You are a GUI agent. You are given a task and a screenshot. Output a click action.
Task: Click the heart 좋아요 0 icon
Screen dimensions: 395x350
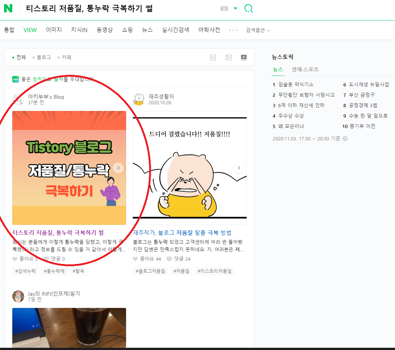[x=15, y=259]
